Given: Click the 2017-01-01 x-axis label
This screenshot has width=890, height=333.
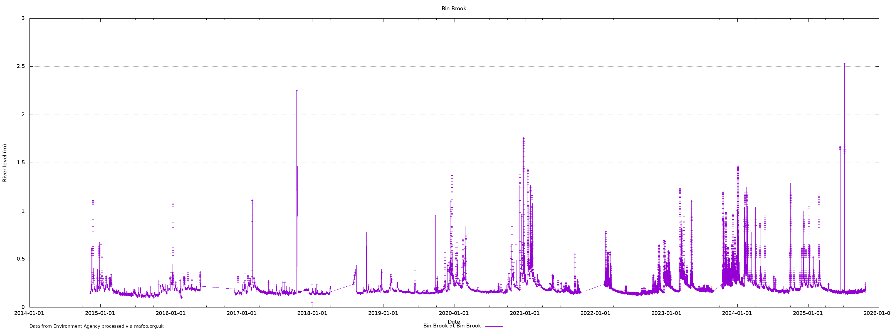Looking at the screenshot, I should [241, 313].
